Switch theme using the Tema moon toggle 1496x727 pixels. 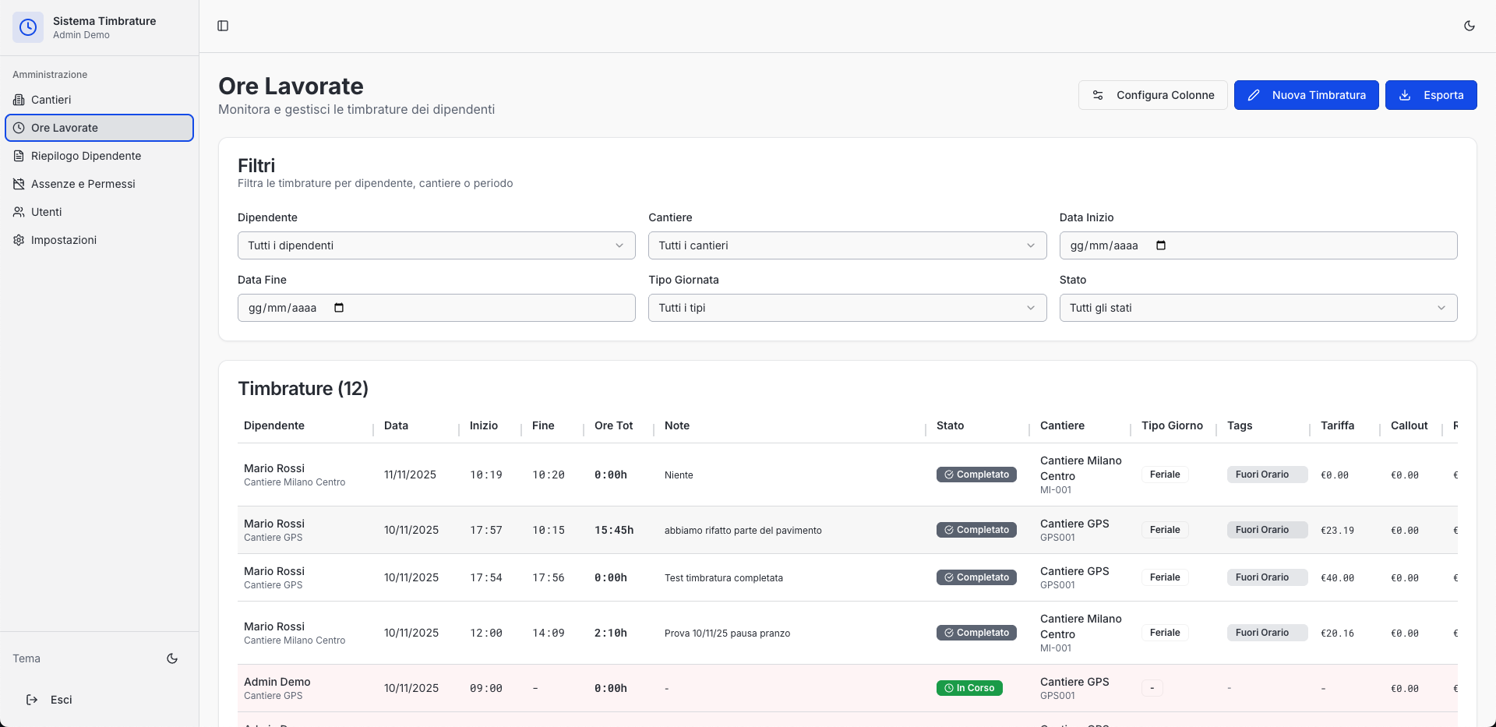[172, 658]
